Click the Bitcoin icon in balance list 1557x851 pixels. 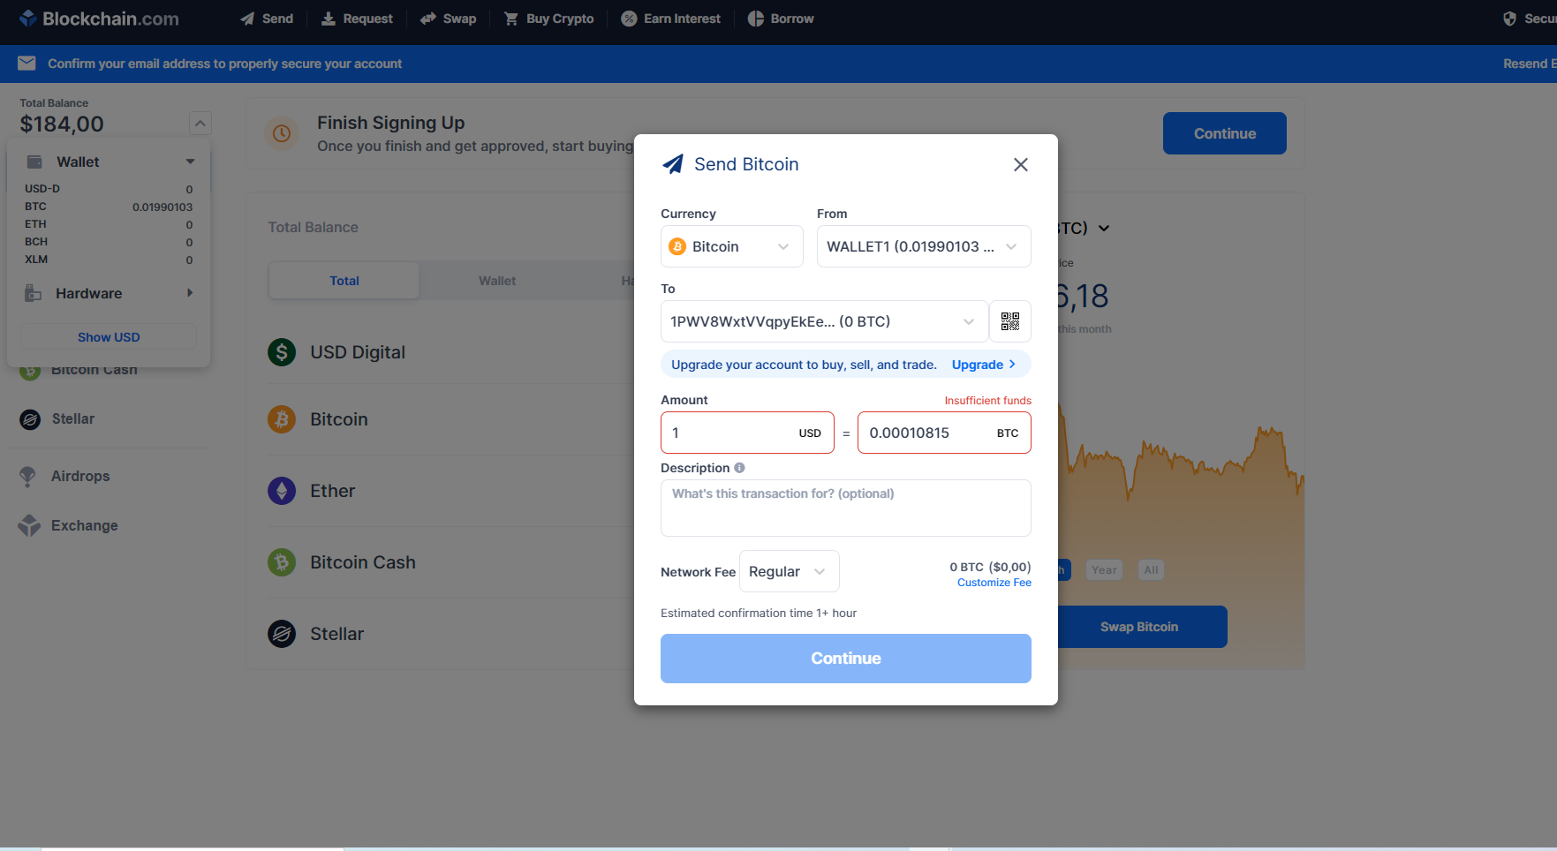coord(282,419)
